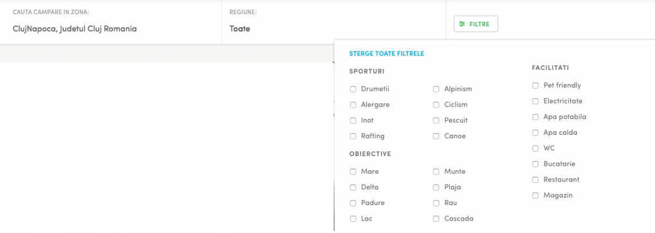Enable the Cascada filter
The width and height of the screenshot is (655, 233).
(436, 219)
